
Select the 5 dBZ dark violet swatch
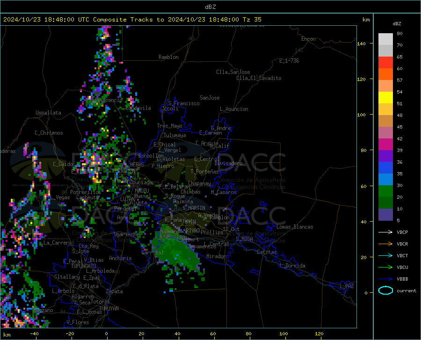385,215
